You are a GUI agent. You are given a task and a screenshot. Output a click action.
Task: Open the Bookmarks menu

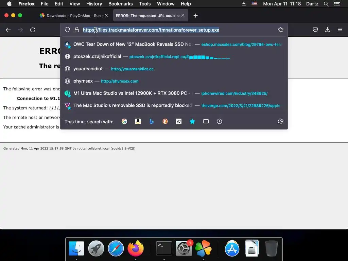(x=121, y=4)
